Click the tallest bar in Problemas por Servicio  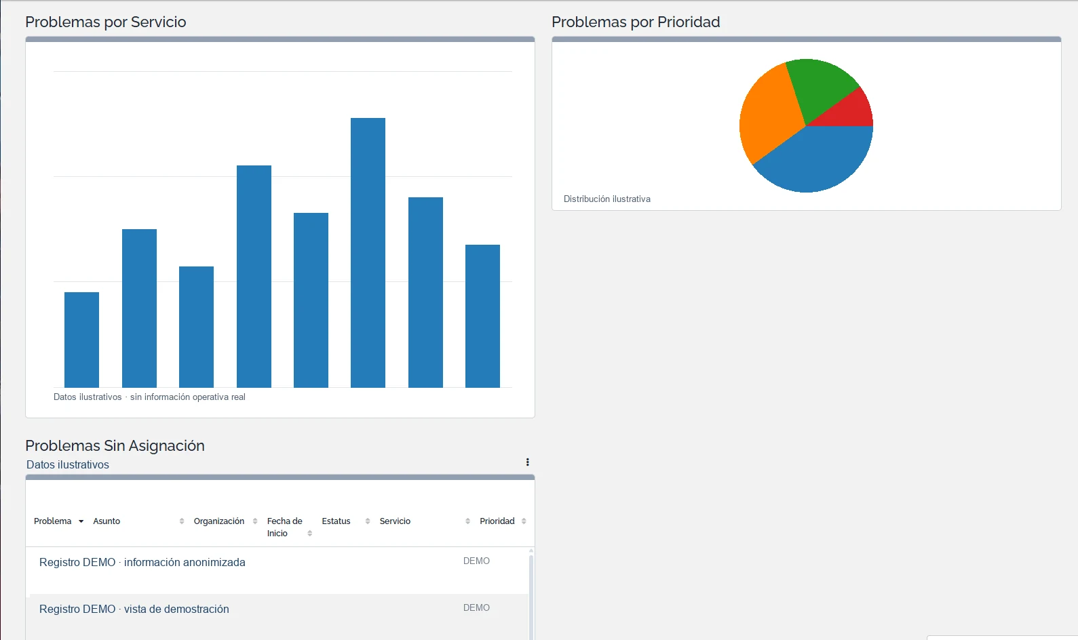tap(368, 253)
